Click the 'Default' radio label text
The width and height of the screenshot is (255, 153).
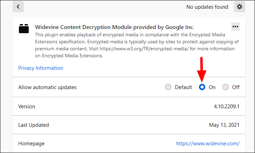[x=183, y=87]
